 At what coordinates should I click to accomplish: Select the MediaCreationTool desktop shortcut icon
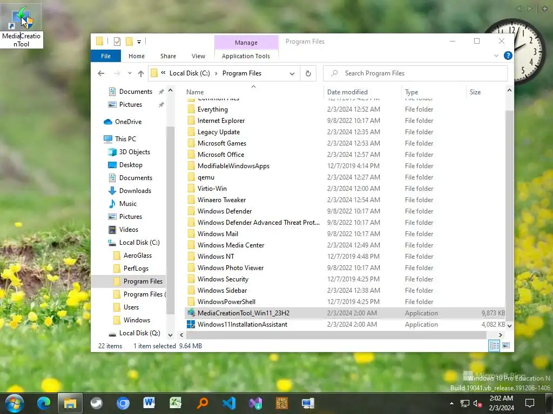(21, 18)
